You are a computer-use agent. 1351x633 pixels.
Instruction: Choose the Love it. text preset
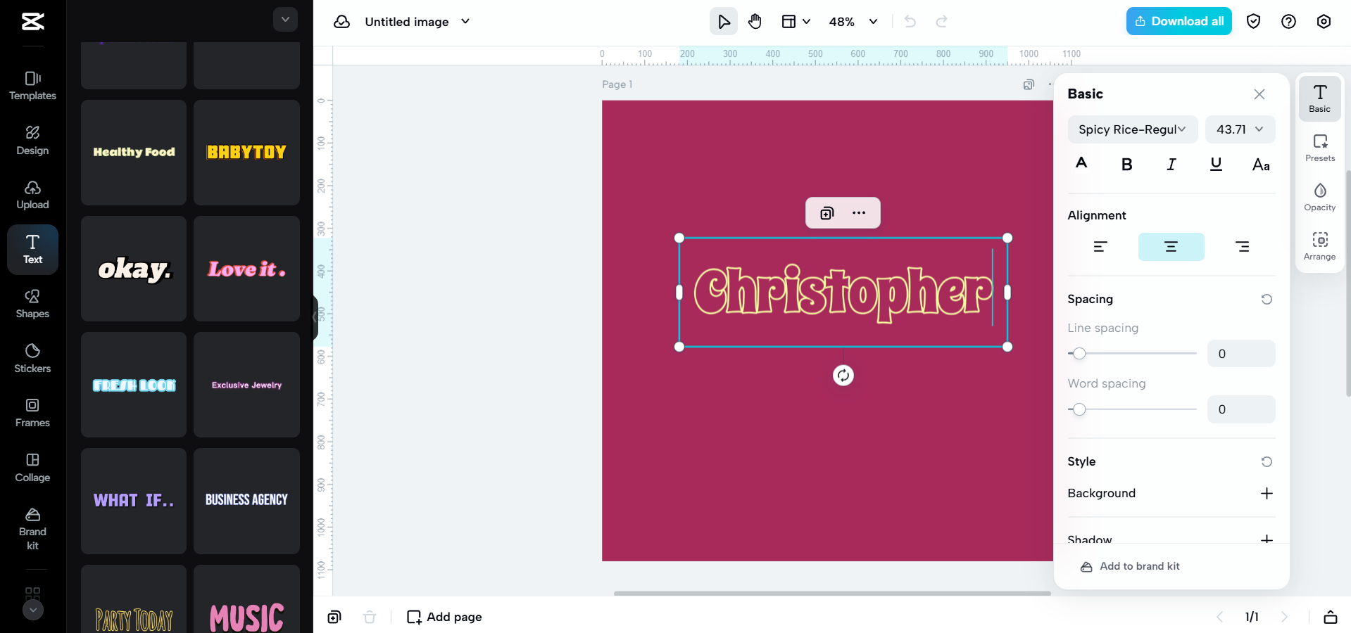pyautogui.click(x=246, y=269)
